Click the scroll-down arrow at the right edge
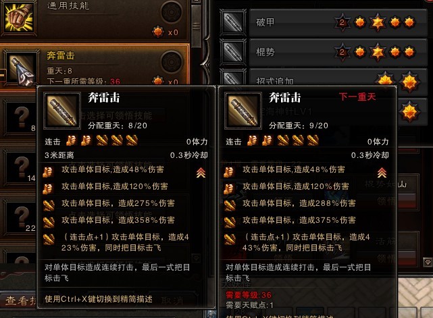The height and width of the screenshot is (318, 433). (428, 262)
